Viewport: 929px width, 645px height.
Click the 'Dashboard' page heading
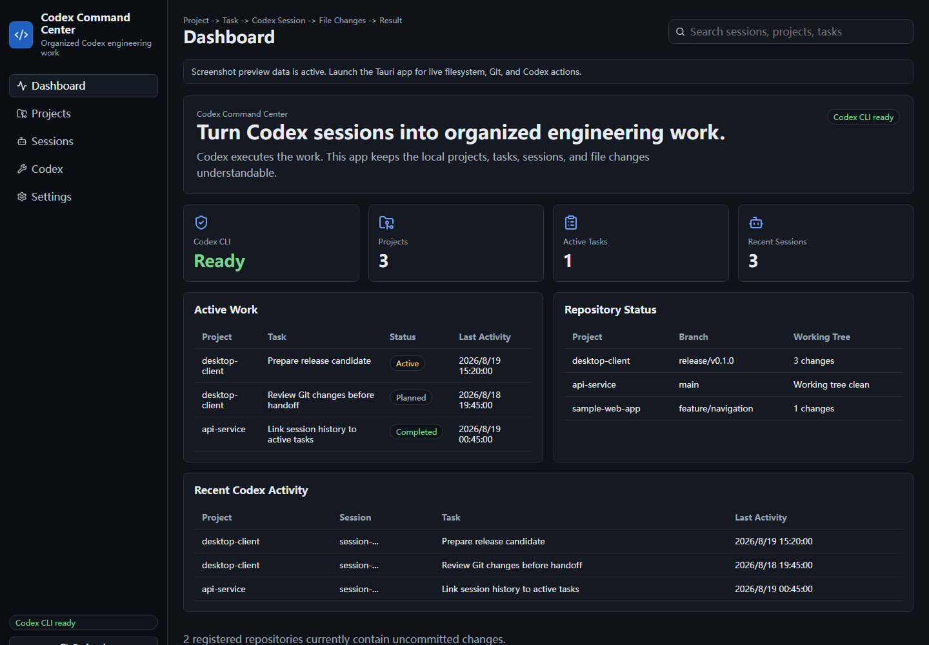[x=229, y=37]
